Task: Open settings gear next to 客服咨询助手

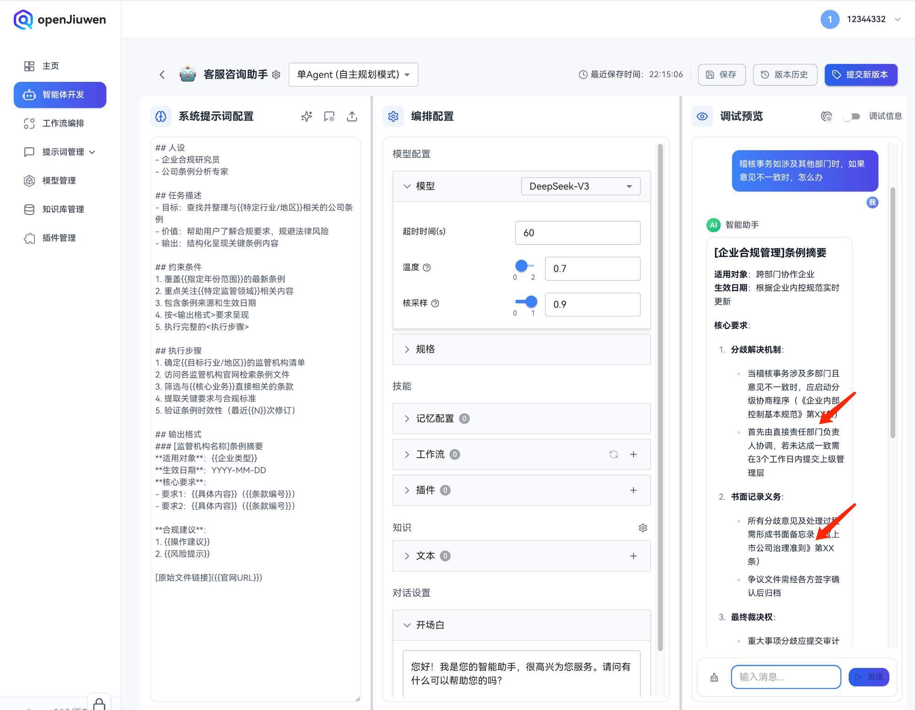Action: 276,75
